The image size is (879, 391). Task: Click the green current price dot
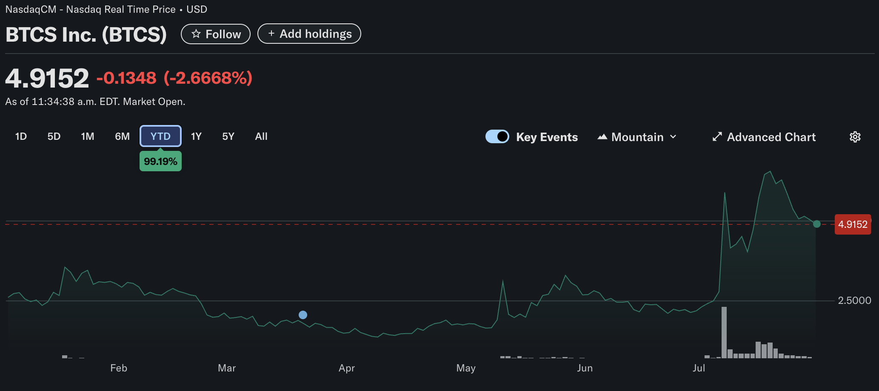coord(816,224)
